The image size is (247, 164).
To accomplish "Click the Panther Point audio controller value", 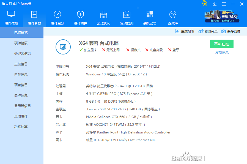I will tap(128, 132).
